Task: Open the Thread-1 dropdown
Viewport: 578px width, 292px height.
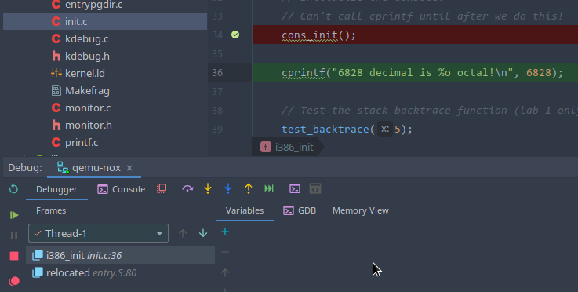Action: (98, 233)
